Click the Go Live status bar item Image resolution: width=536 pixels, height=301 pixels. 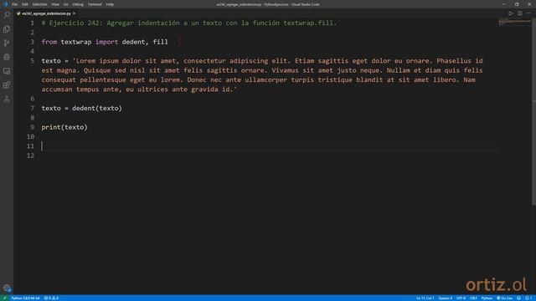click(504, 298)
